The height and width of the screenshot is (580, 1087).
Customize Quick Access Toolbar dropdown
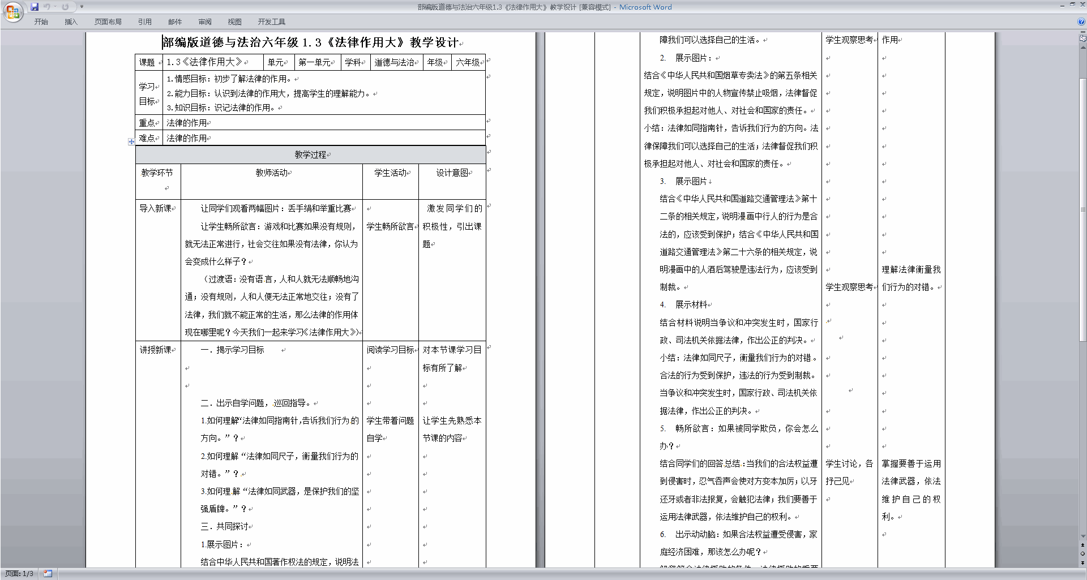(x=82, y=7)
